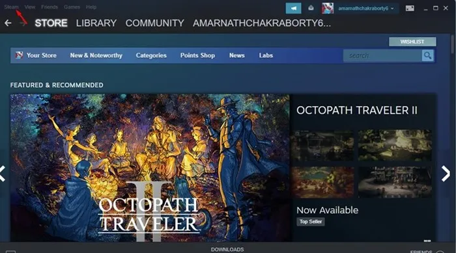Go forward with the right arrow
The width and height of the screenshot is (456, 253).
point(23,23)
